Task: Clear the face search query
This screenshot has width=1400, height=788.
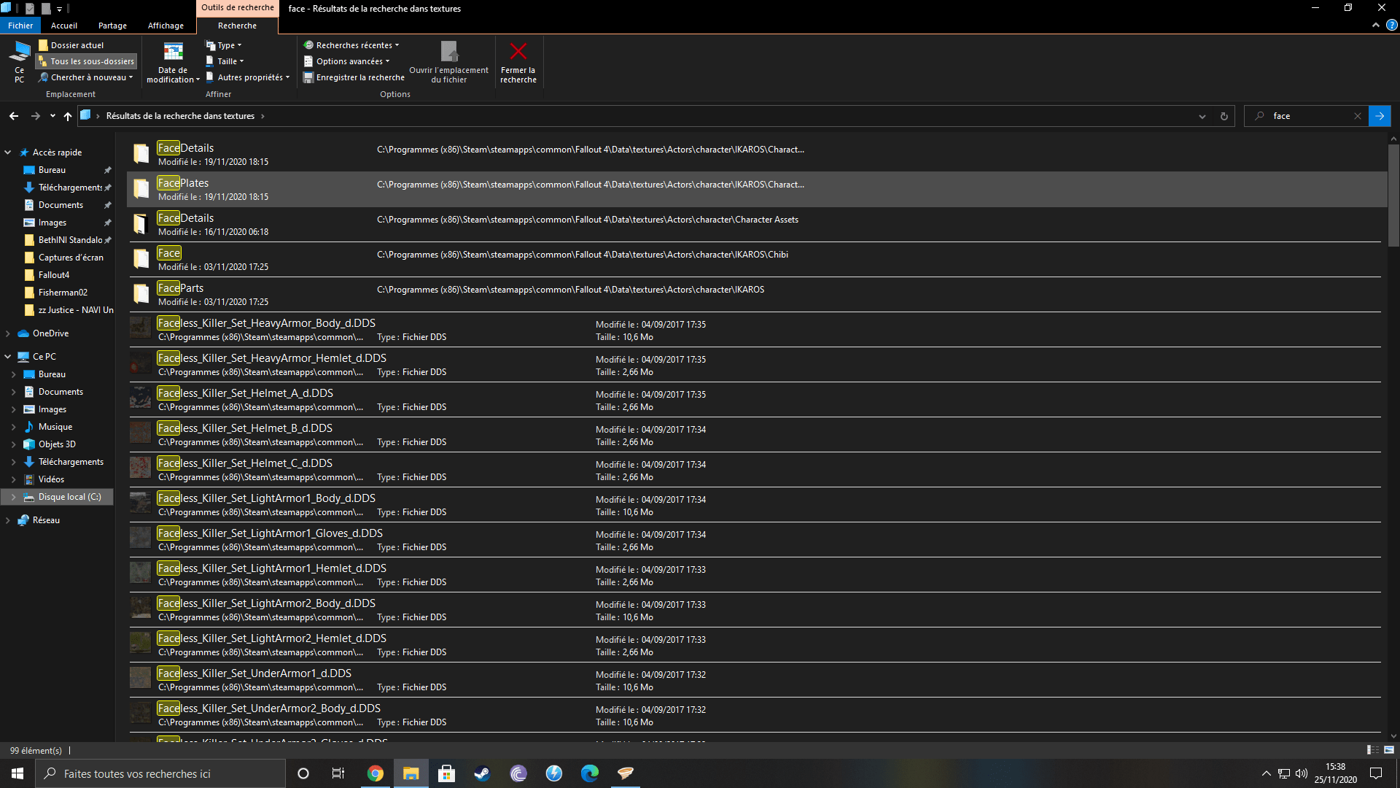Action: pyautogui.click(x=1358, y=116)
